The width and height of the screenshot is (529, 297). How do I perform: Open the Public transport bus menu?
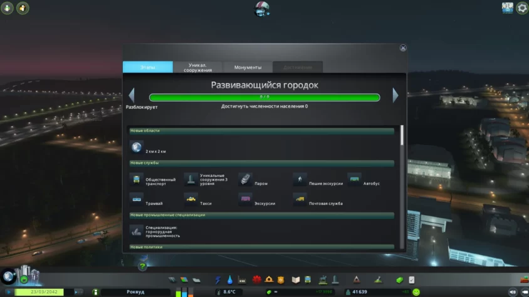coord(308,279)
